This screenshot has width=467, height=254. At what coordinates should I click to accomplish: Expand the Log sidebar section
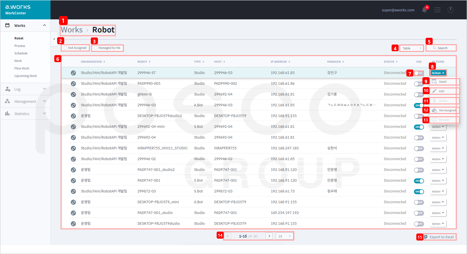pos(45,89)
